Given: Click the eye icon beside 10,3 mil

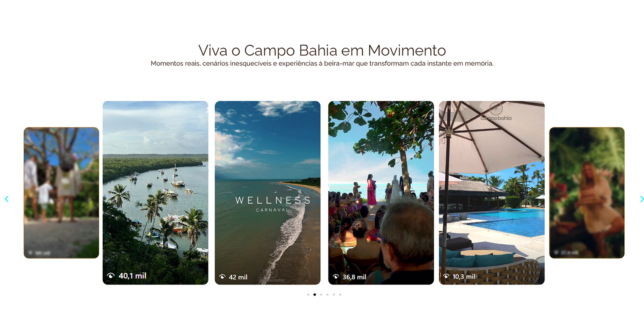Looking at the screenshot, I should click(446, 277).
